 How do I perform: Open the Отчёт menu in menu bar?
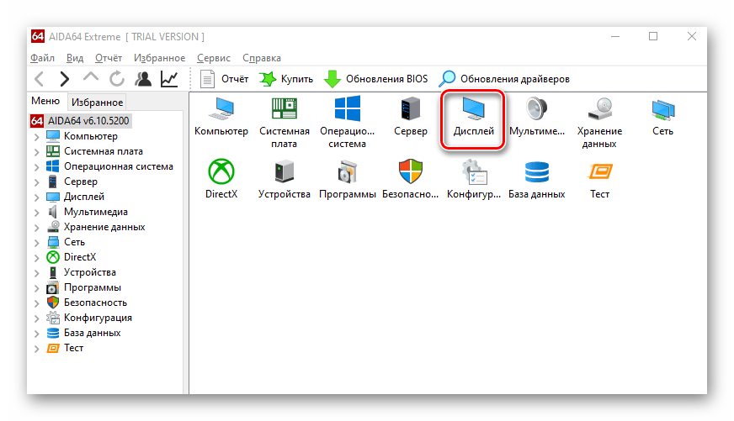[109, 58]
